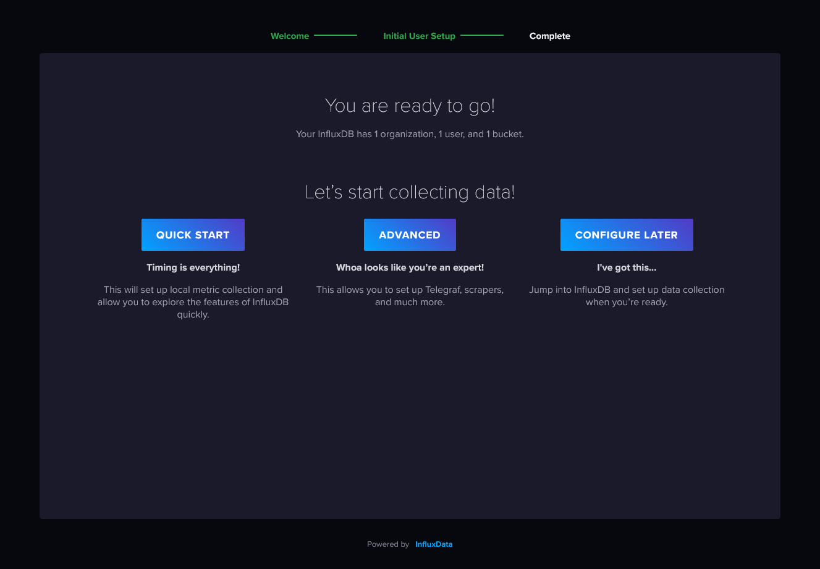Image resolution: width=820 pixels, height=569 pixels.
Task: Click the 'Jump into InfluxDB' description text
Action: click(627, 296)
